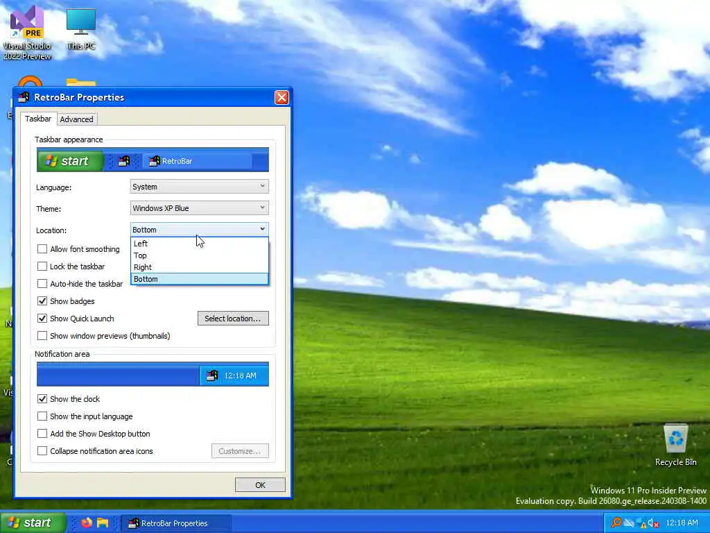The width and height of the screenshot is (710, 533).
Task: Click the RetroBar icon in the properties title bar
Action: point(24,97)
